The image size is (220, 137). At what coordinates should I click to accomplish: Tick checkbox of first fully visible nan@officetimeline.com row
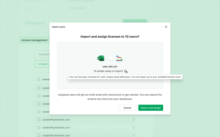click(39, 120)
